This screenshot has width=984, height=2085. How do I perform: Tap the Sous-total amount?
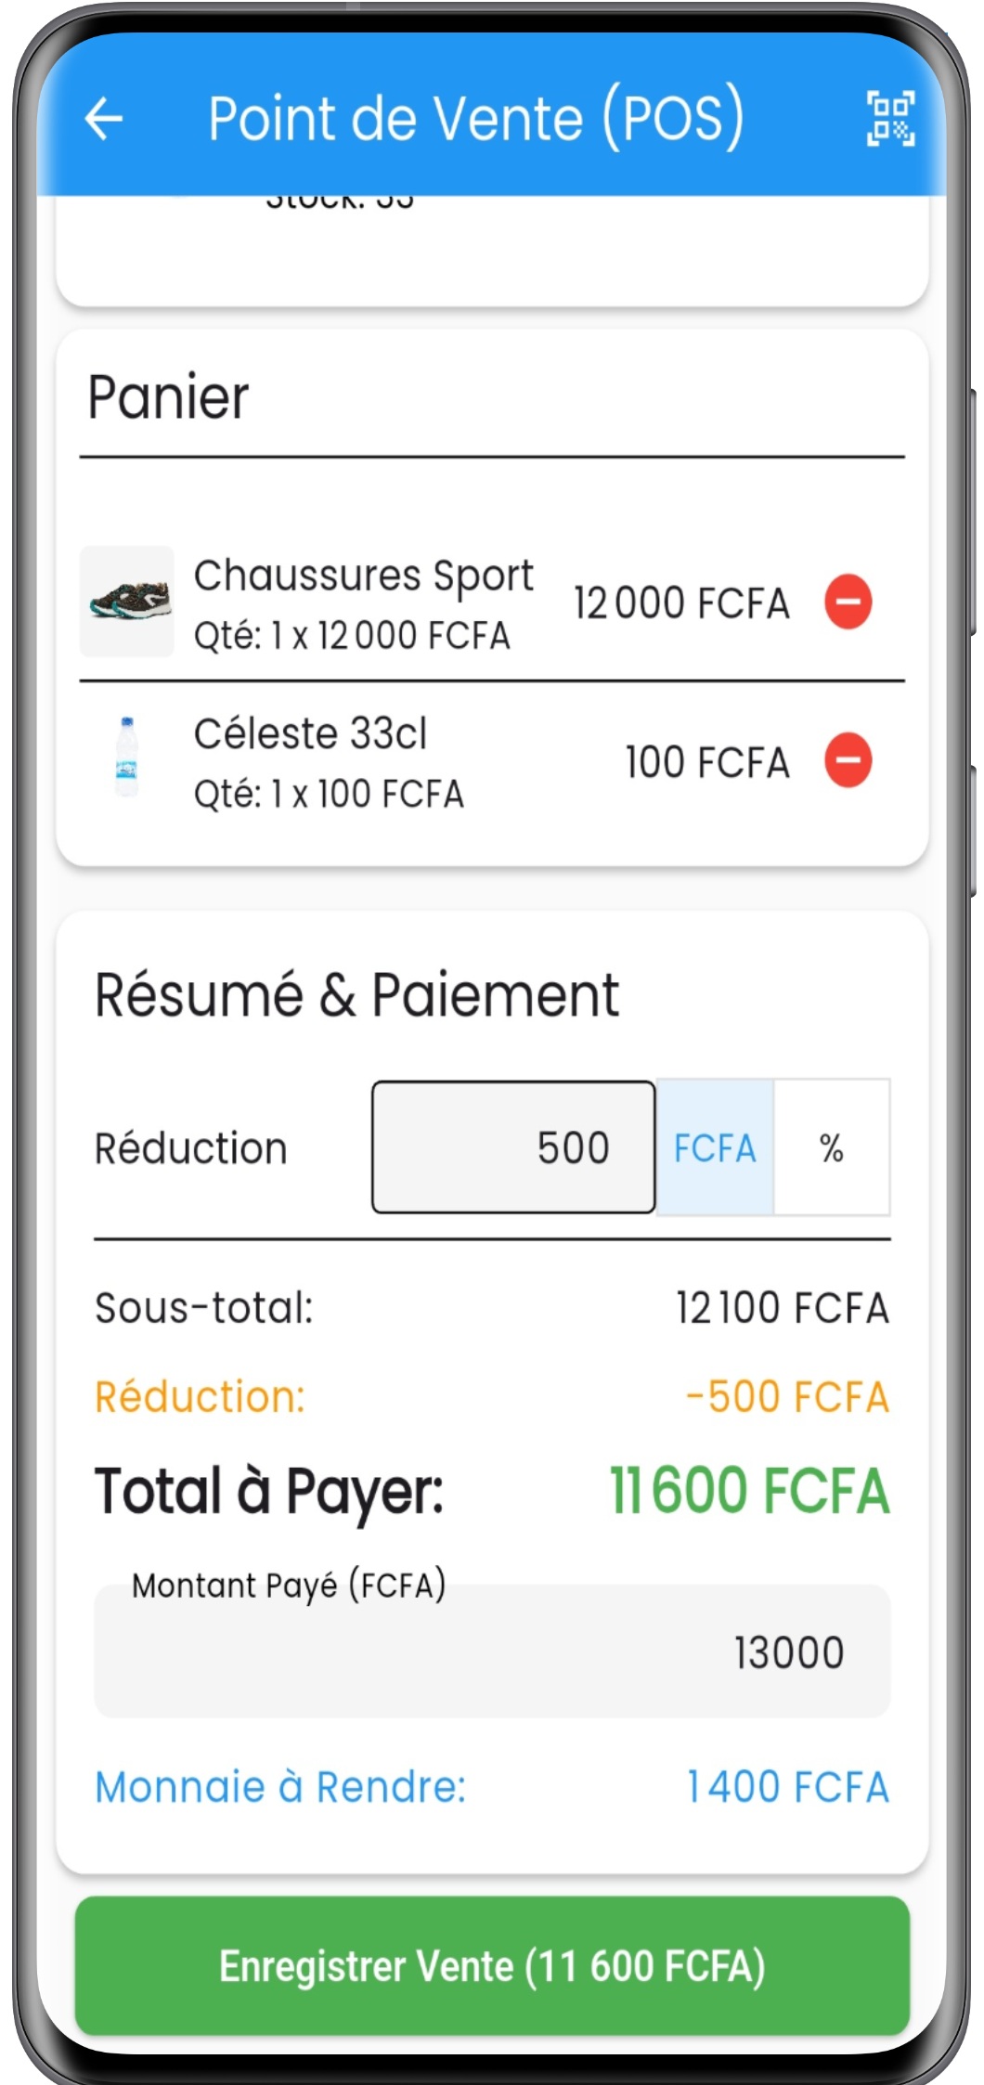[x=782, y=1308]
